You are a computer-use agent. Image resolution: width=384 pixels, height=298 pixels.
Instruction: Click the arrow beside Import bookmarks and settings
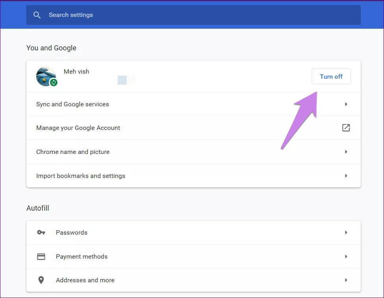346,176
